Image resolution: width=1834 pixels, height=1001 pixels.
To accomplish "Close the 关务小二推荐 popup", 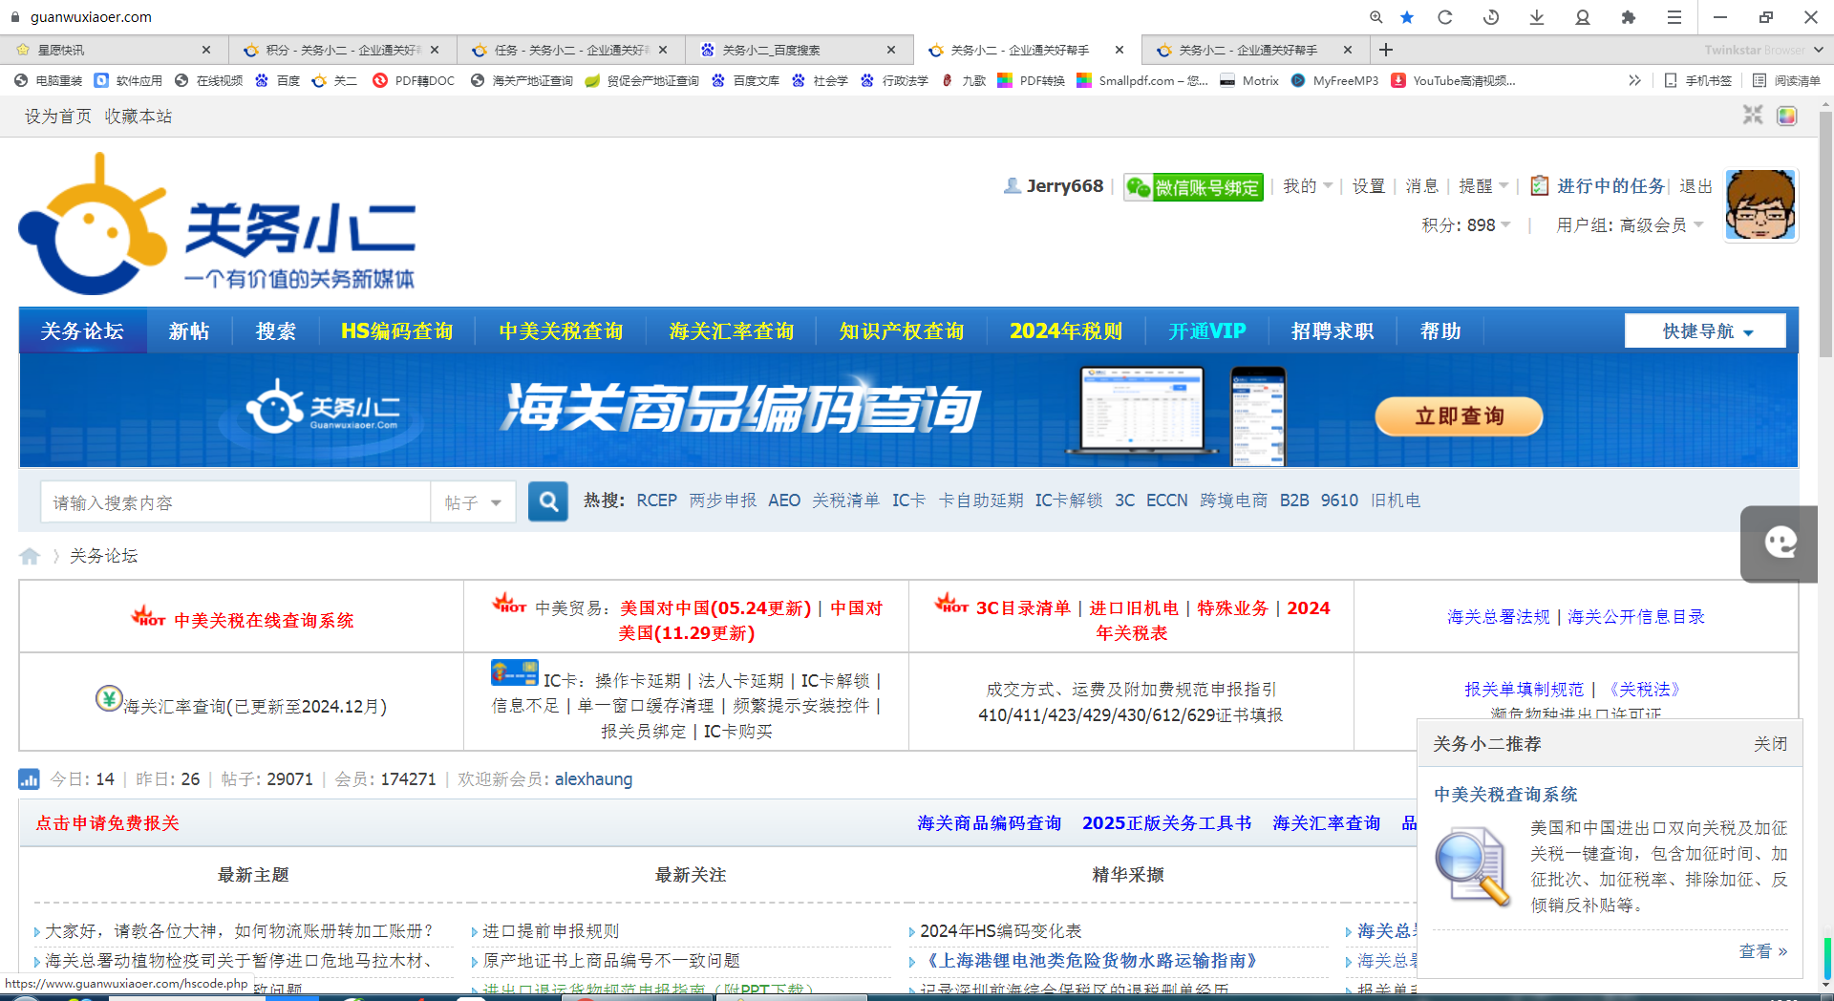I will pyautogui.click(x=1770, y=744).
